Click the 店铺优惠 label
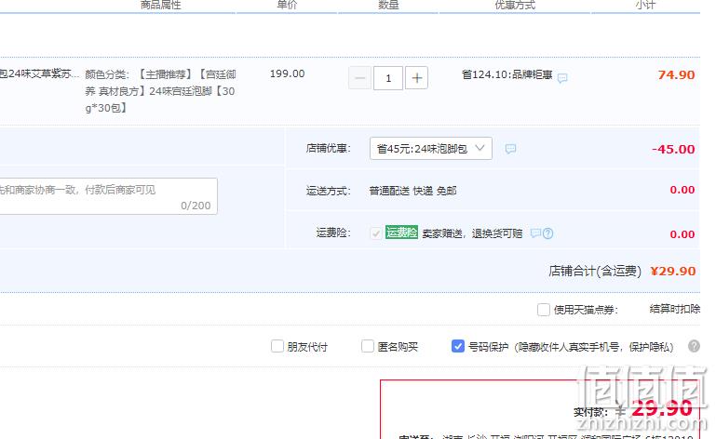 pyautogui.click(x=329, y=148)
